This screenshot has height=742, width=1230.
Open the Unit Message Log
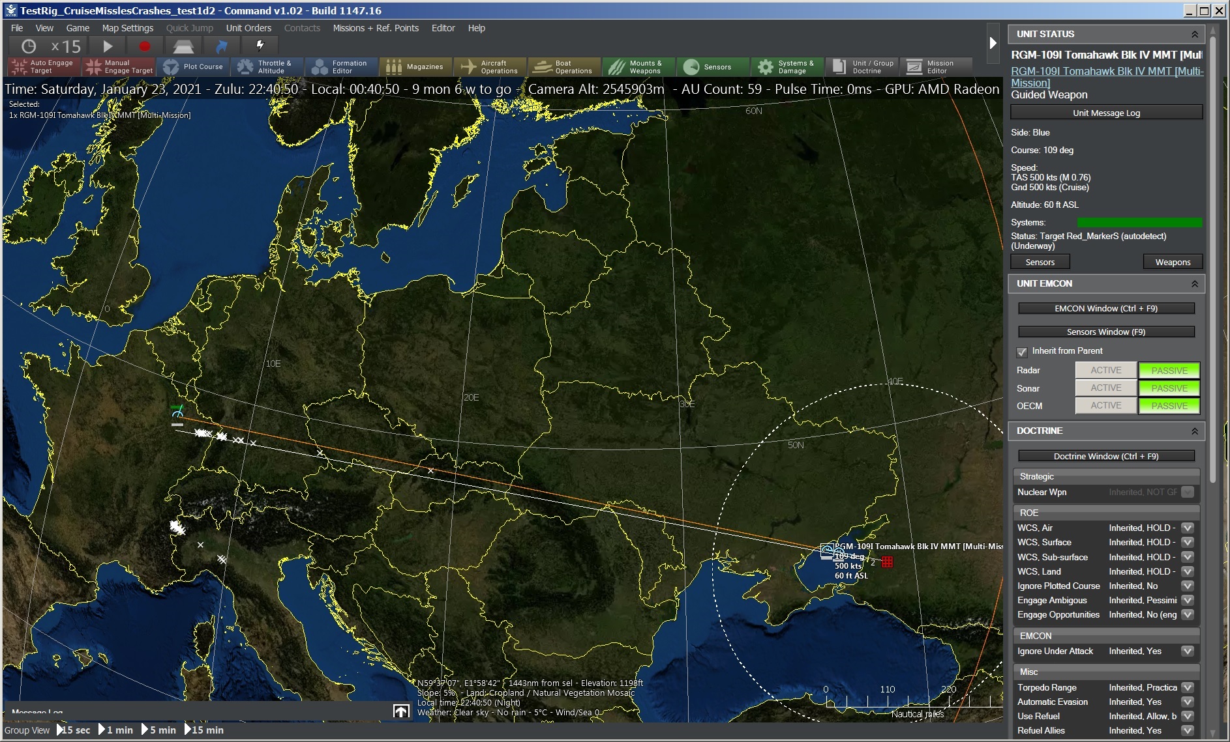1106,113
